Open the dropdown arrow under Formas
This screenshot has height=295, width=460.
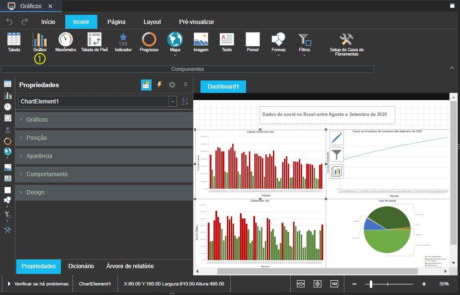click(x=278, y=56)
